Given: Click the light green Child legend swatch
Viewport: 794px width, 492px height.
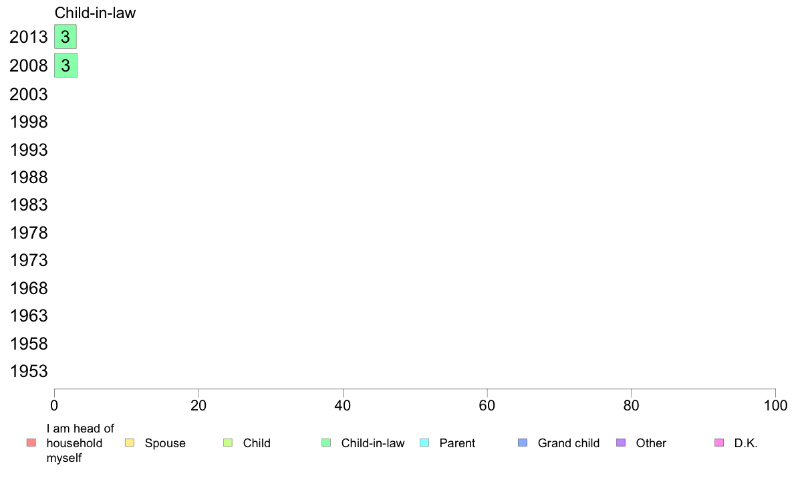Looking at the screenshot, I should coord(228,443).
